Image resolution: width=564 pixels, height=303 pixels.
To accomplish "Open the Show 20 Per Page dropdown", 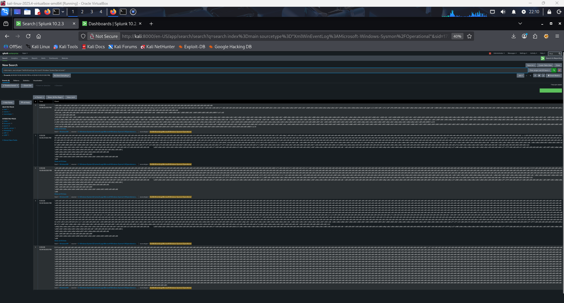I will point(55,97).
